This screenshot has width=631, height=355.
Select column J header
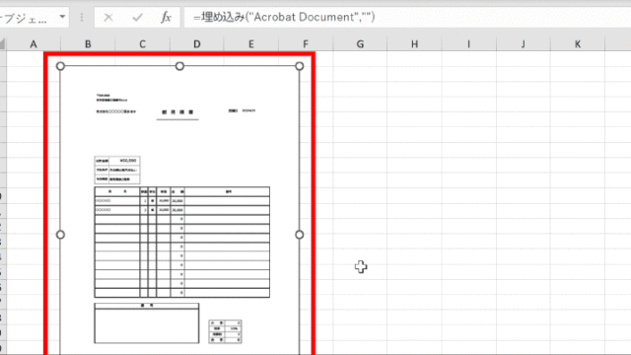524,43
